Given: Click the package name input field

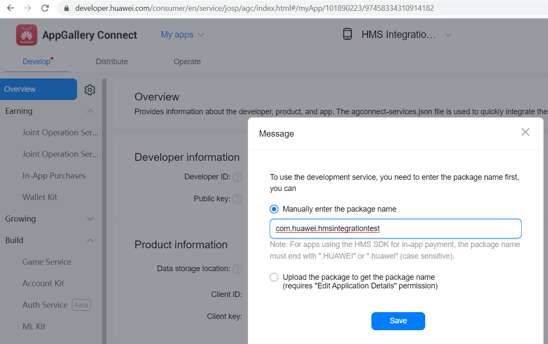Looking at the screenshot, I should (395, 229).
